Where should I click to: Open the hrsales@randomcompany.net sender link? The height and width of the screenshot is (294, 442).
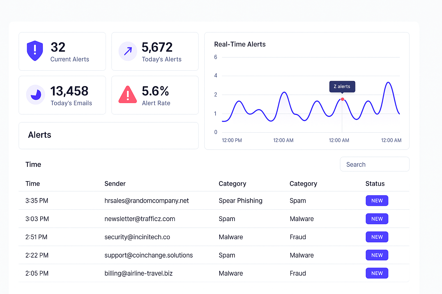coord(146,201)
